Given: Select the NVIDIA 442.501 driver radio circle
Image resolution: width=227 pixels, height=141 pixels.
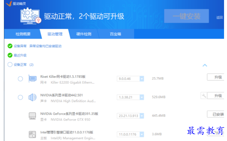Looking at the screenshot, I should tap(20, 97).
